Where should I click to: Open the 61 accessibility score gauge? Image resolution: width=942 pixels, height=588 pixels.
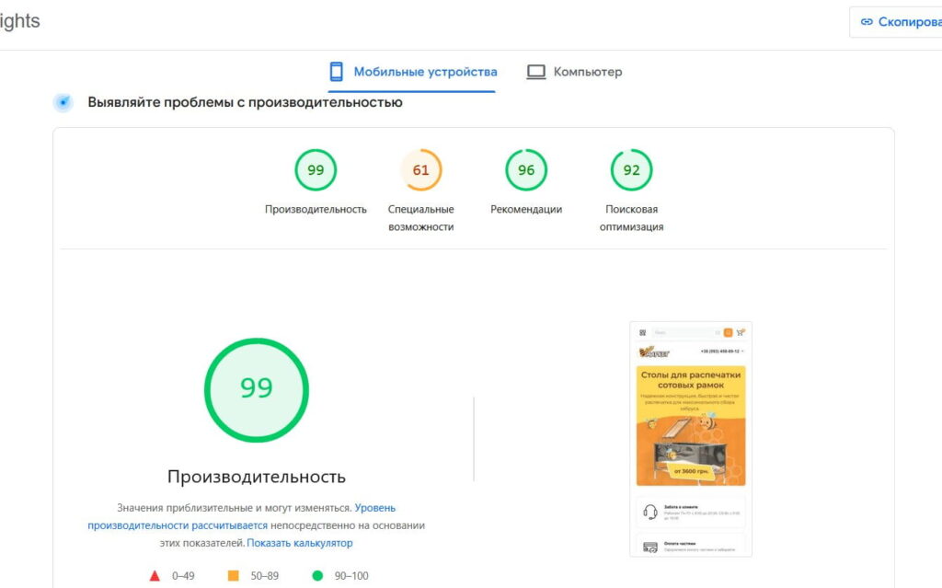(x=420, y=170)
